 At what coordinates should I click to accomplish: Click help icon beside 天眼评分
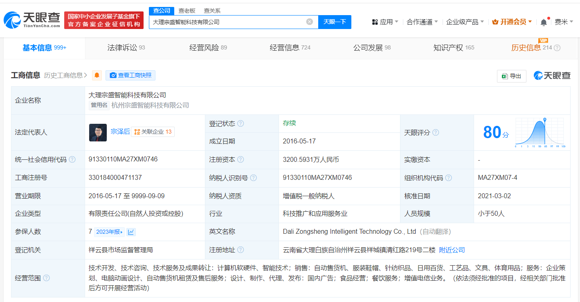pyautogui.click(x=436, y=132)
